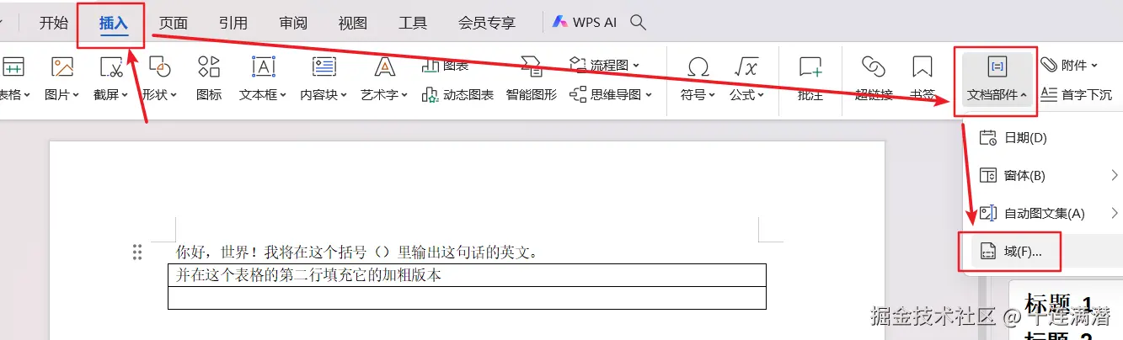The height and width of the screenshot is (340, 1123).
Task: Click the 截屏 screenshot icon
Action: pos(110,67)
